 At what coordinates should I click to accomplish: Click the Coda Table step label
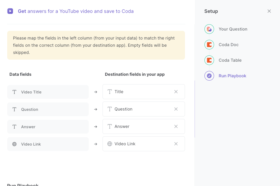tap(230, 60)
